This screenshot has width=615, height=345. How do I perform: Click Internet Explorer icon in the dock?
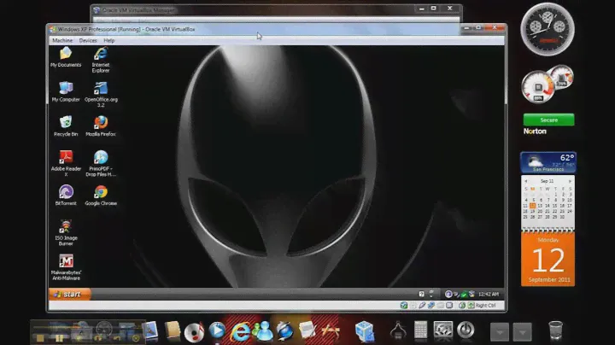tap(242, 330)
